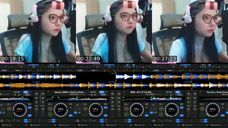Click CUE on left deck in 00:18:15 frame
Screen dimensions: 228x128
[x=9, y=108]
